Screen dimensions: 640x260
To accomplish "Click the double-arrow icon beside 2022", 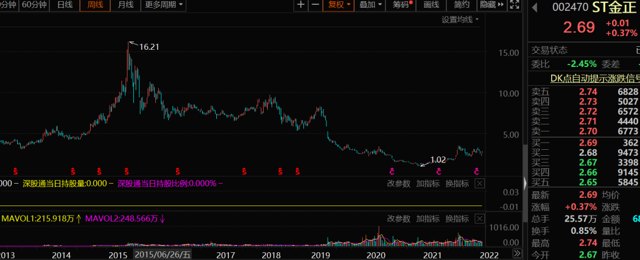I will [x=517, y=253].
